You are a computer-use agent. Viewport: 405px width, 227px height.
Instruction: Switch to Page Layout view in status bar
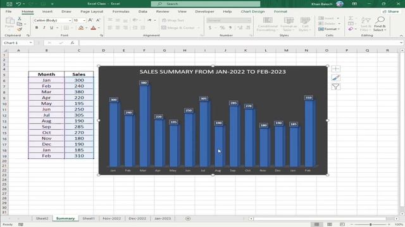click(329, 224)
